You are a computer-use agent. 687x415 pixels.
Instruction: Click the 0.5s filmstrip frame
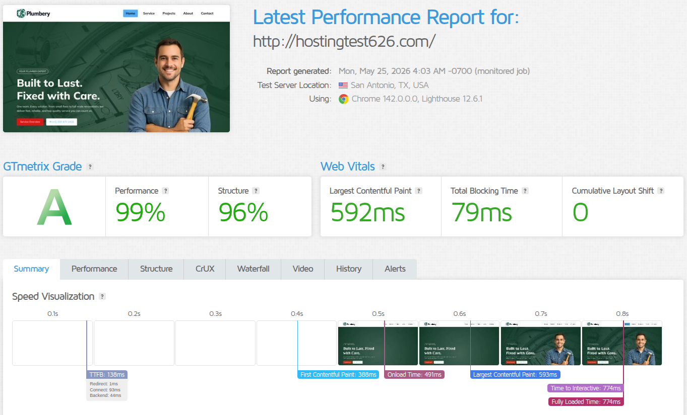(378, 343)
